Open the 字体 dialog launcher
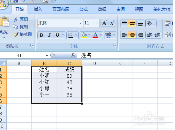175x130 pixels. tap(115, 45)
